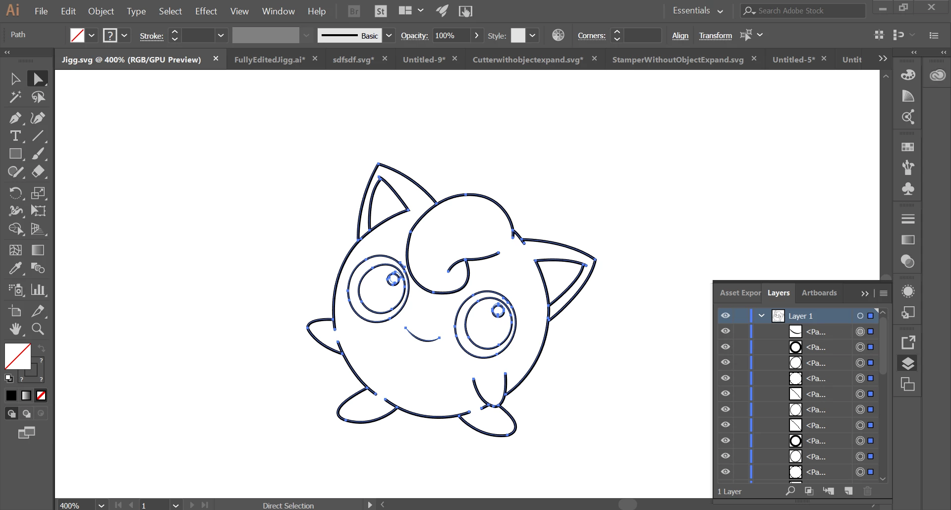Pick the Line Segment tool

coord(38,136)
